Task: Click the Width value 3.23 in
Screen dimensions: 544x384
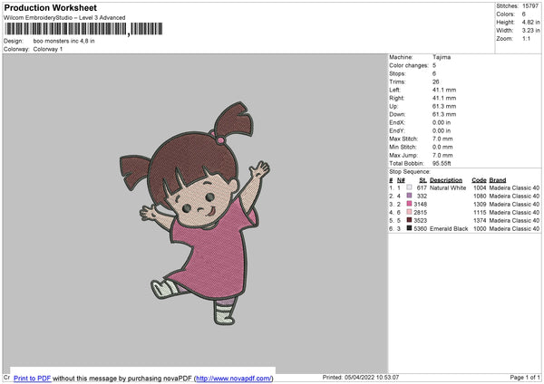Action: pos(530,31)
